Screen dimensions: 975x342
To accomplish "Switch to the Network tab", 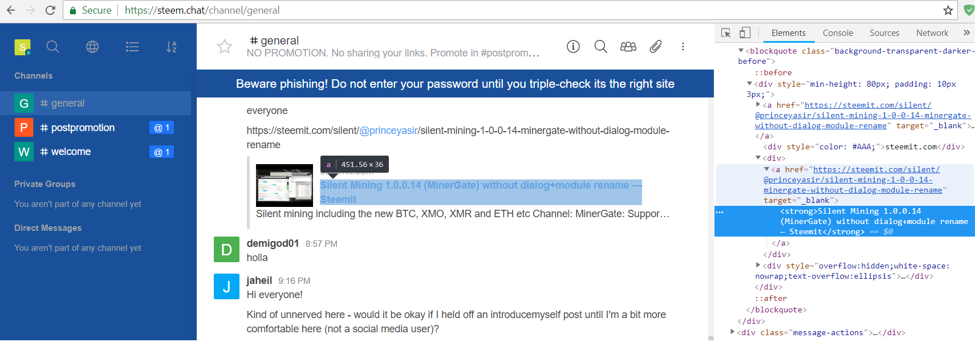I will 932,33.
